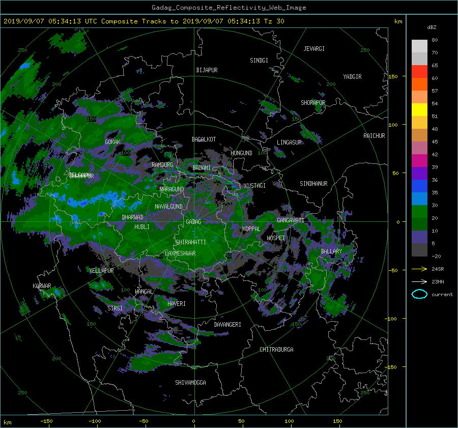Viewport: 458px width, 428px height.
Task: Click the LAXMESHWAR city label
Action: pos(180,253)
